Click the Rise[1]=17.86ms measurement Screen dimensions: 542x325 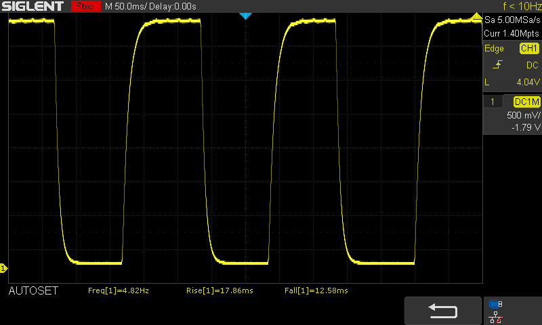point(220,291)
